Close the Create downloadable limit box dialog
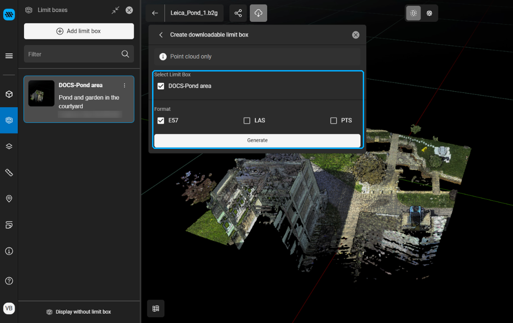The height and width of the screenshot is (323, 513). click(355, 35)
